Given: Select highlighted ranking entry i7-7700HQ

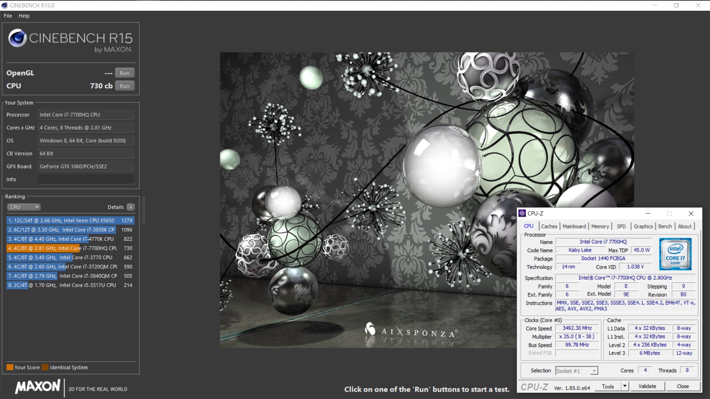Looking at the screenshot, I should (70, 248).
